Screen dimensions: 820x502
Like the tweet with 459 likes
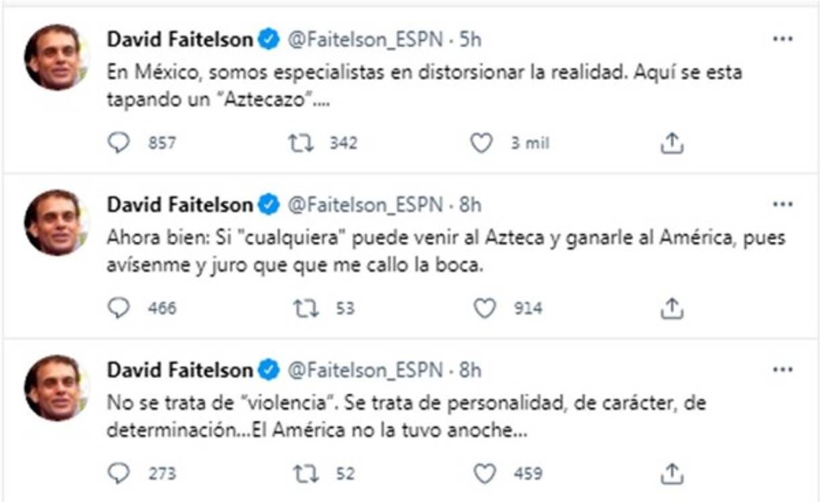click(484, 473)
